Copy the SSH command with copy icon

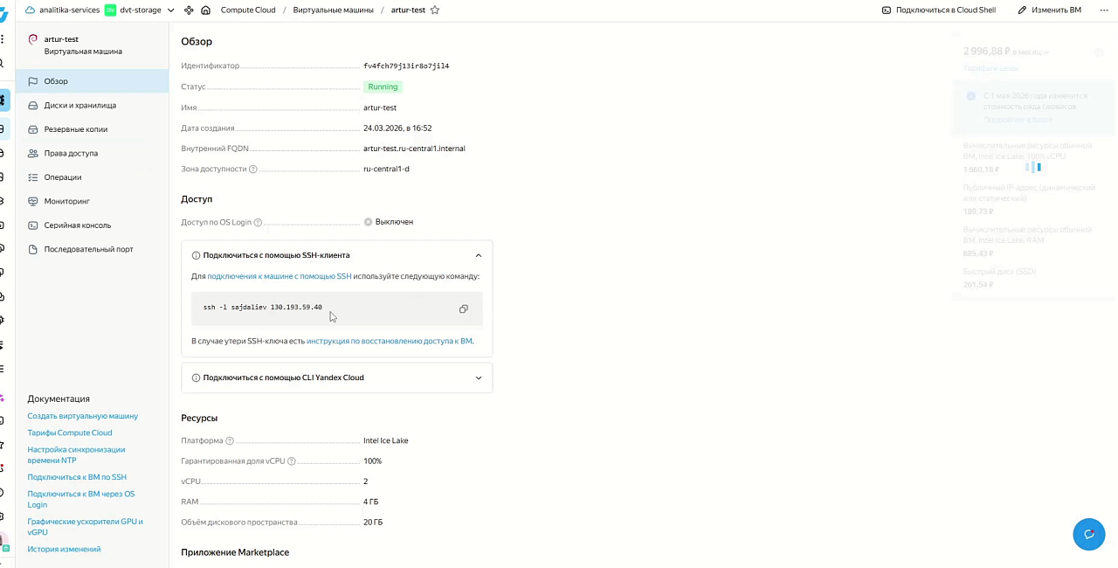464,308
